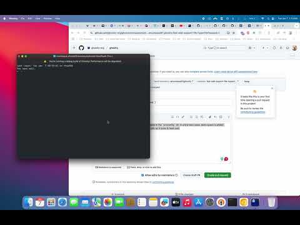This screenshot has height=225, width=300.
Task: Click the ghostty repository name breadcrumb
Action: point(114,48)
